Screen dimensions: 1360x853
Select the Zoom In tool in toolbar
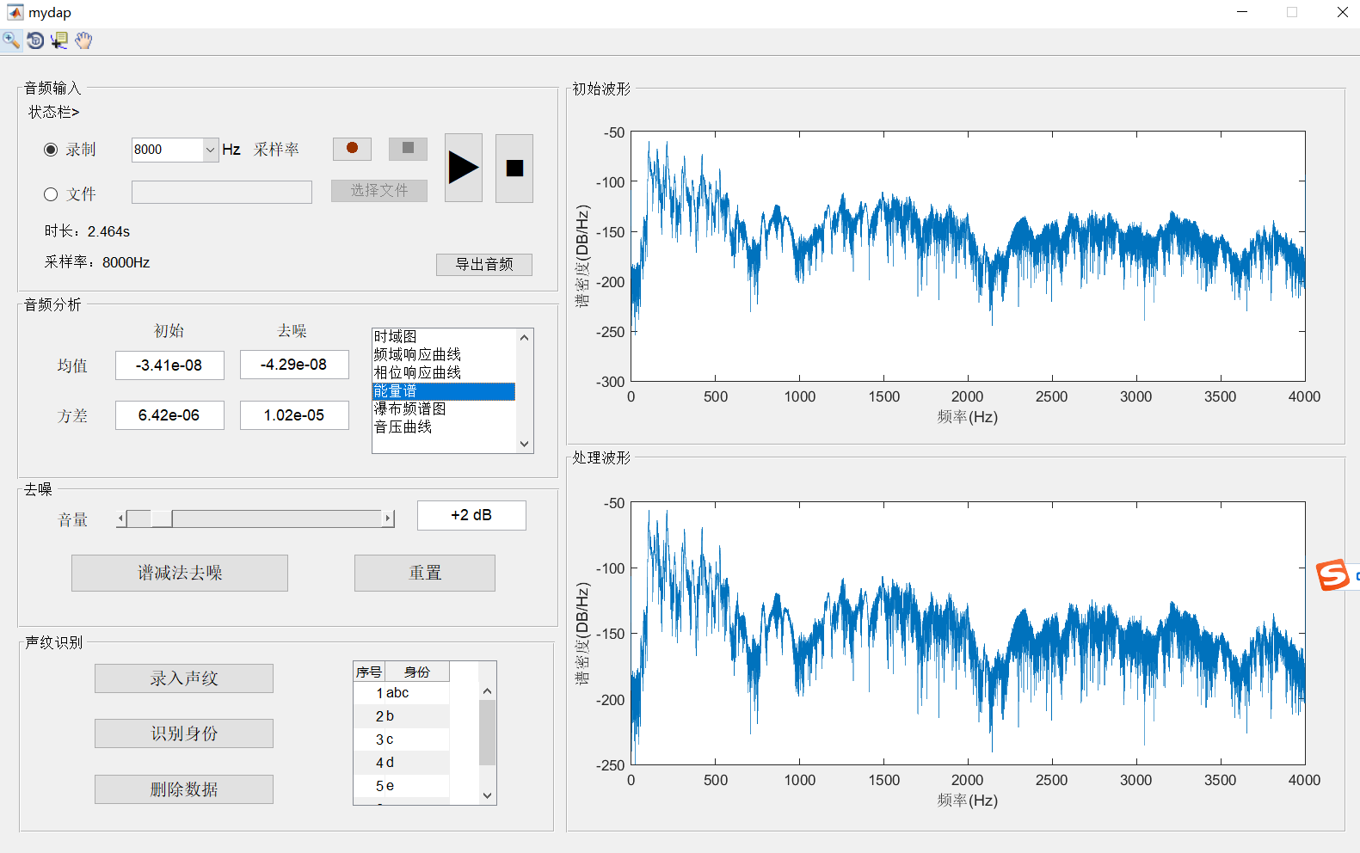[x=11, y=40]
